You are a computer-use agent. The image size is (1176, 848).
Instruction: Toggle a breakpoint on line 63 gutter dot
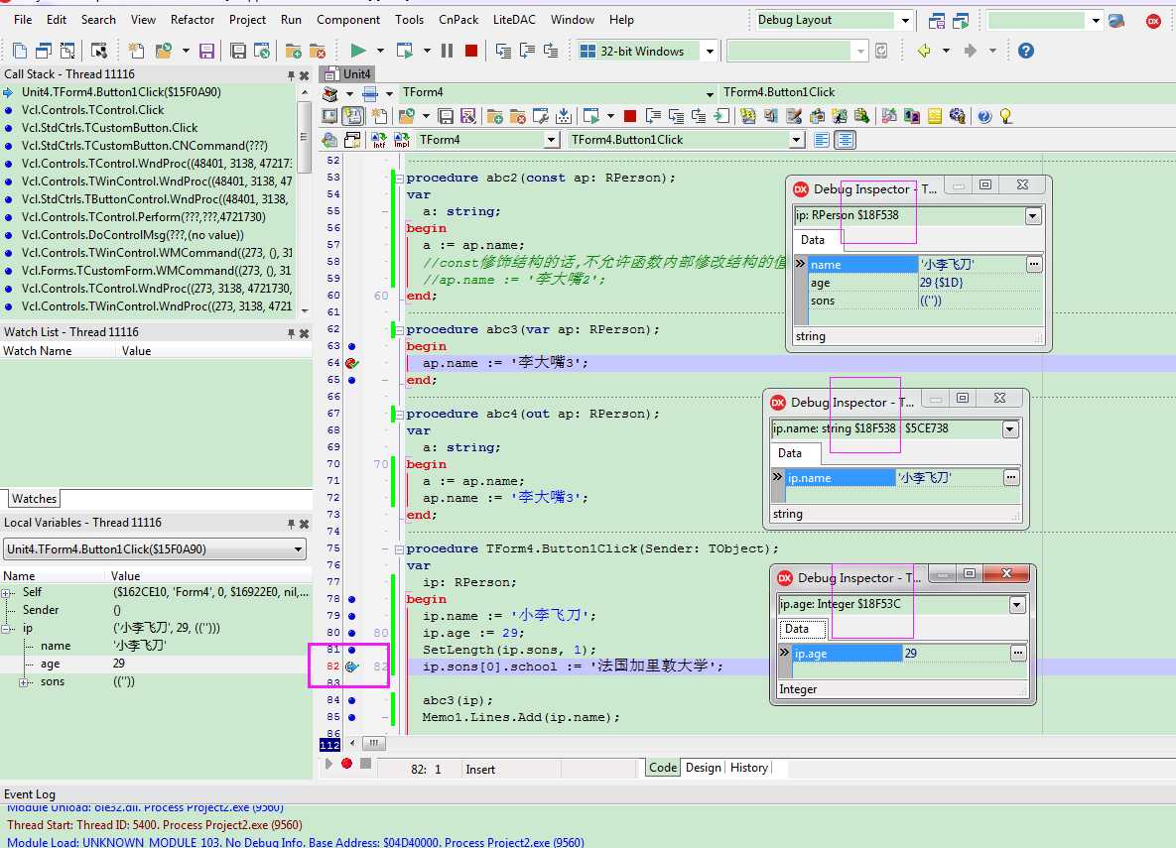[x=351, y=346]
